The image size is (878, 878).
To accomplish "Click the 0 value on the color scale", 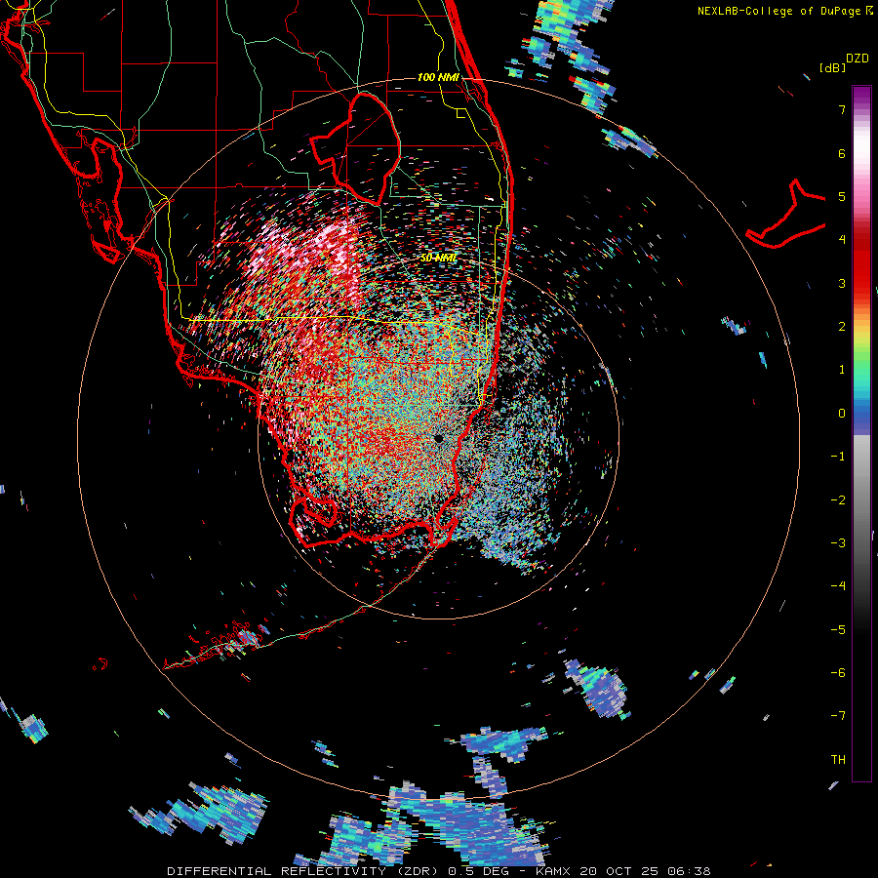I will pos(842,414).
